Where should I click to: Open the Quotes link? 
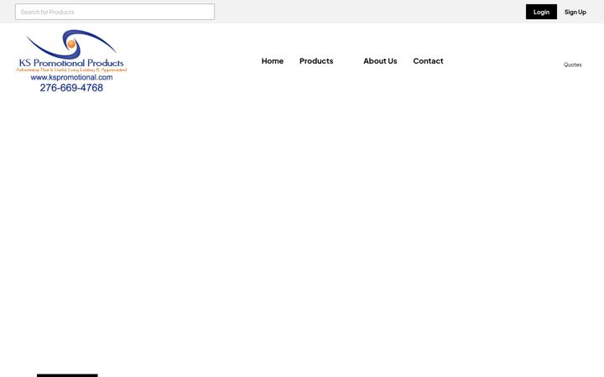click(572, 65)
